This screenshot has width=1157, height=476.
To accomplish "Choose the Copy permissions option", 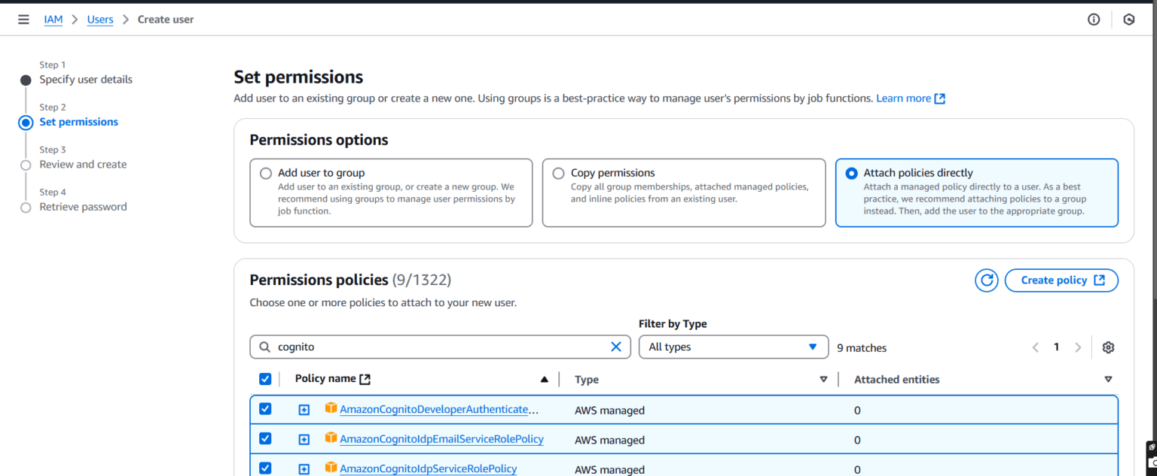I will 558,173.
